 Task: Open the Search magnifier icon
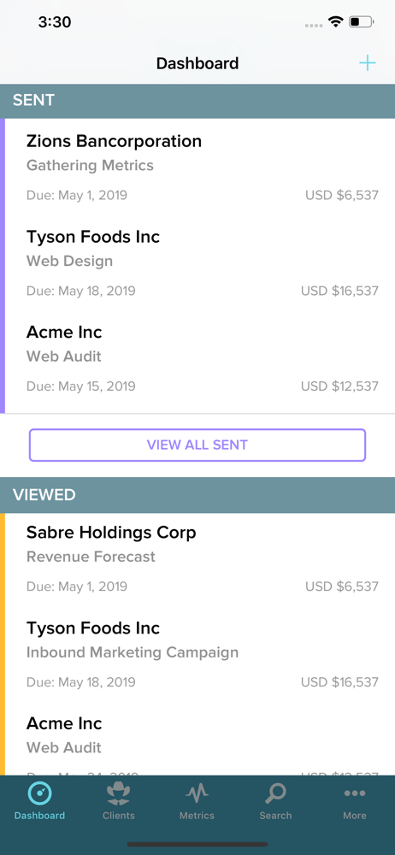pos(275,793)
